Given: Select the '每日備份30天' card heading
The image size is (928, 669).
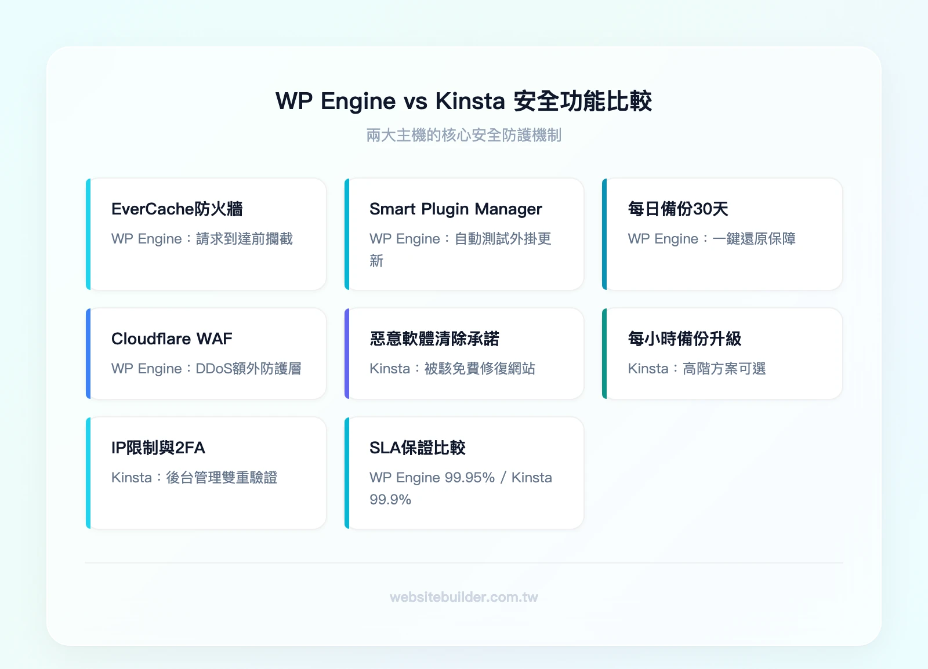Looking at the screenshot, I should [678, 209].
